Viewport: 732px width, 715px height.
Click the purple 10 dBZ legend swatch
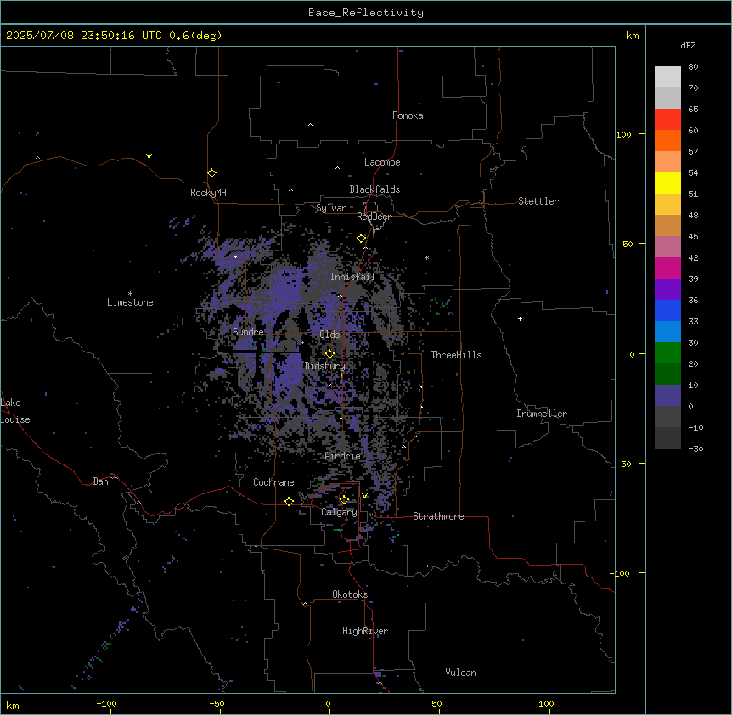point(667,396)
